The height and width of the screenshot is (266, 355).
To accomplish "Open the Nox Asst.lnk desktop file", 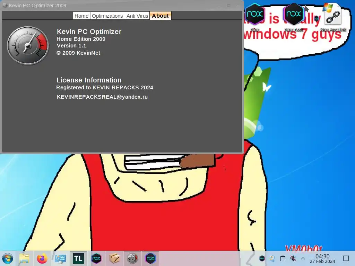I will (x=333, y=17).
